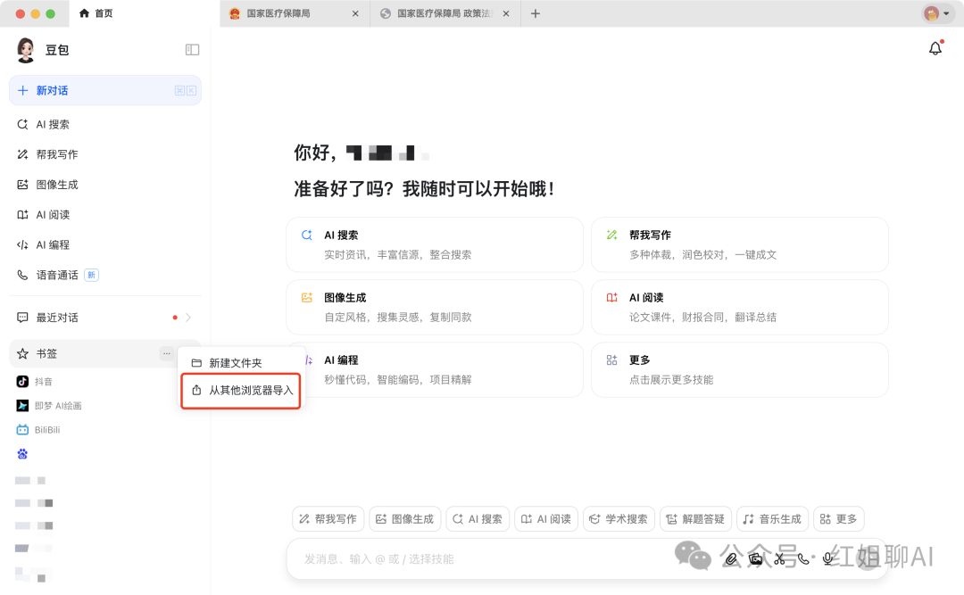Image resolution: width=964 pixels, height=595 pixels.
Task: Select the 解题答疑 skill chip
Action: click(x=696, y=519)
